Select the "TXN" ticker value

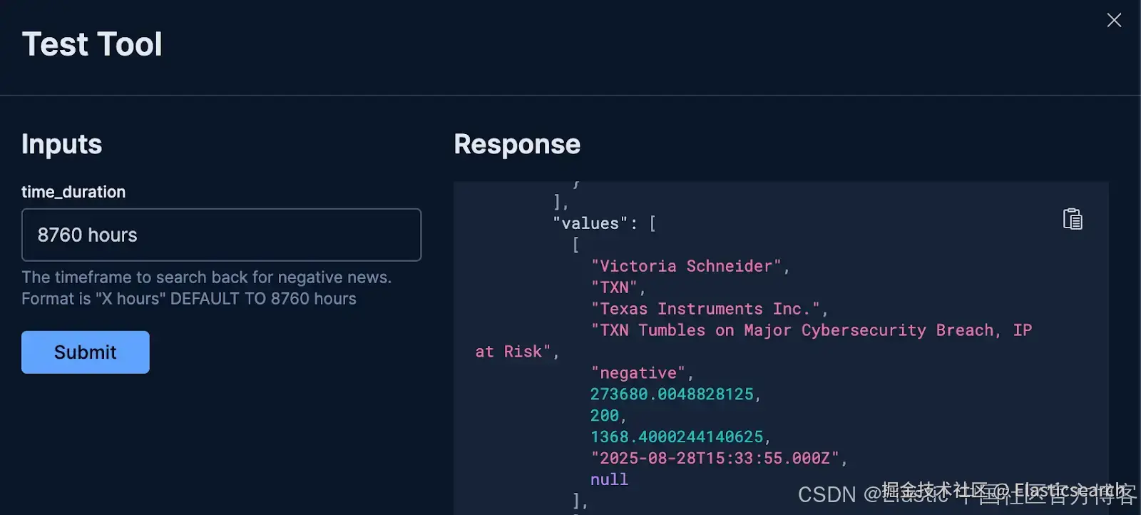click(614, 287)
